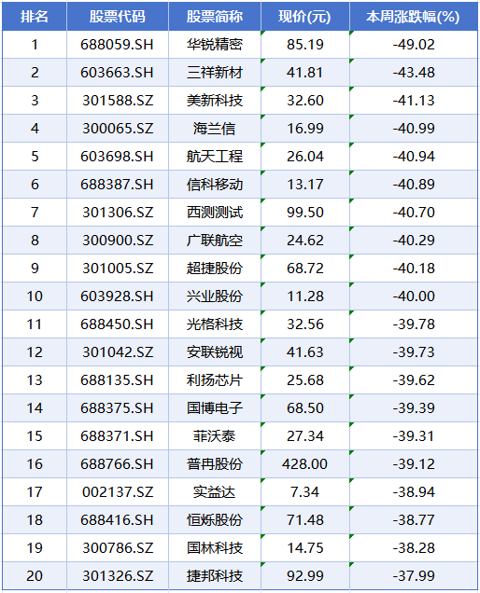The width and height of the screenshot is (480, 593).
Task: Select the 航天工程 cell
Action: click(x=215, y=157)
